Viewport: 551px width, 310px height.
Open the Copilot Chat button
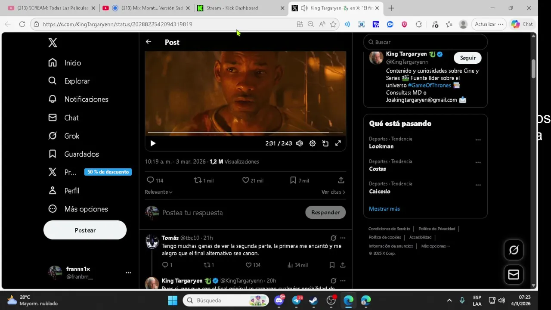pyautogui.click(x=522, y=24)
